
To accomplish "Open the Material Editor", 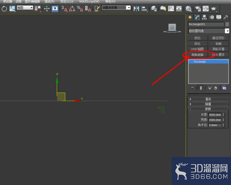I will tap(188, 9).
